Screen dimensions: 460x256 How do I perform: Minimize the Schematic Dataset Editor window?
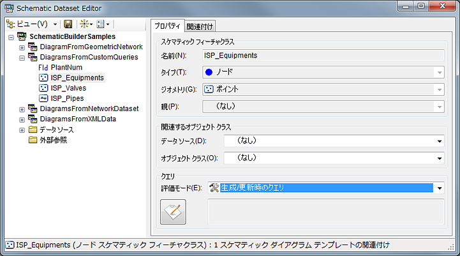coord(406,6)
